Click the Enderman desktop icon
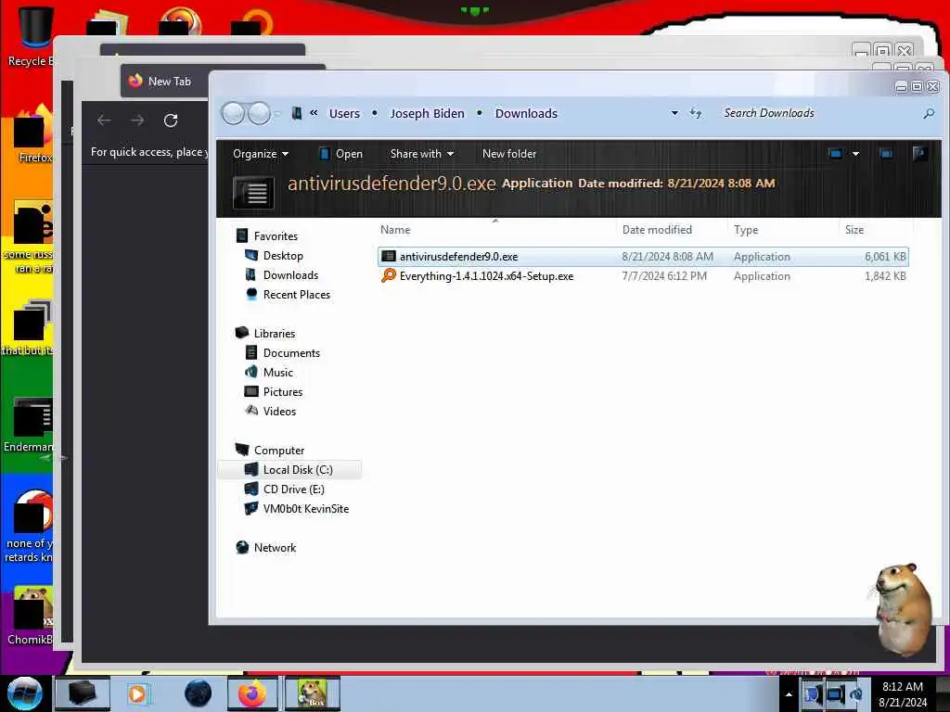 [29, 425]
